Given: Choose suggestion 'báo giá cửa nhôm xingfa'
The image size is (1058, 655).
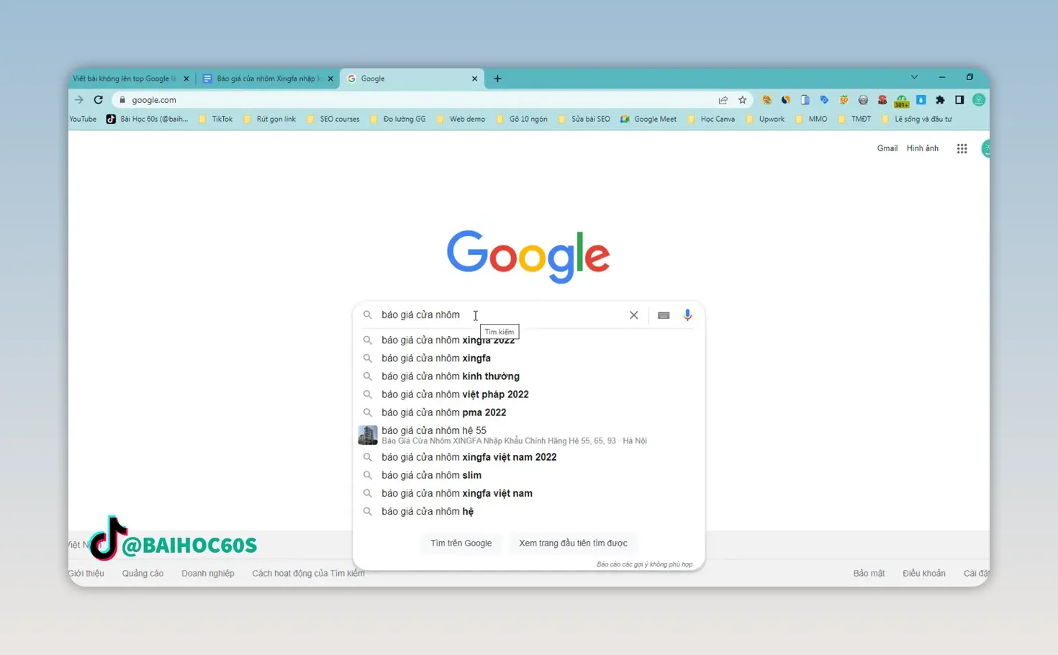Looking at the screenshot, I should point(529,358).
